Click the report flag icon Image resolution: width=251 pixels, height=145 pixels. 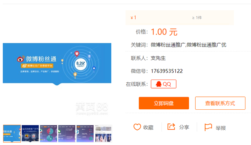tap(208, 127)
